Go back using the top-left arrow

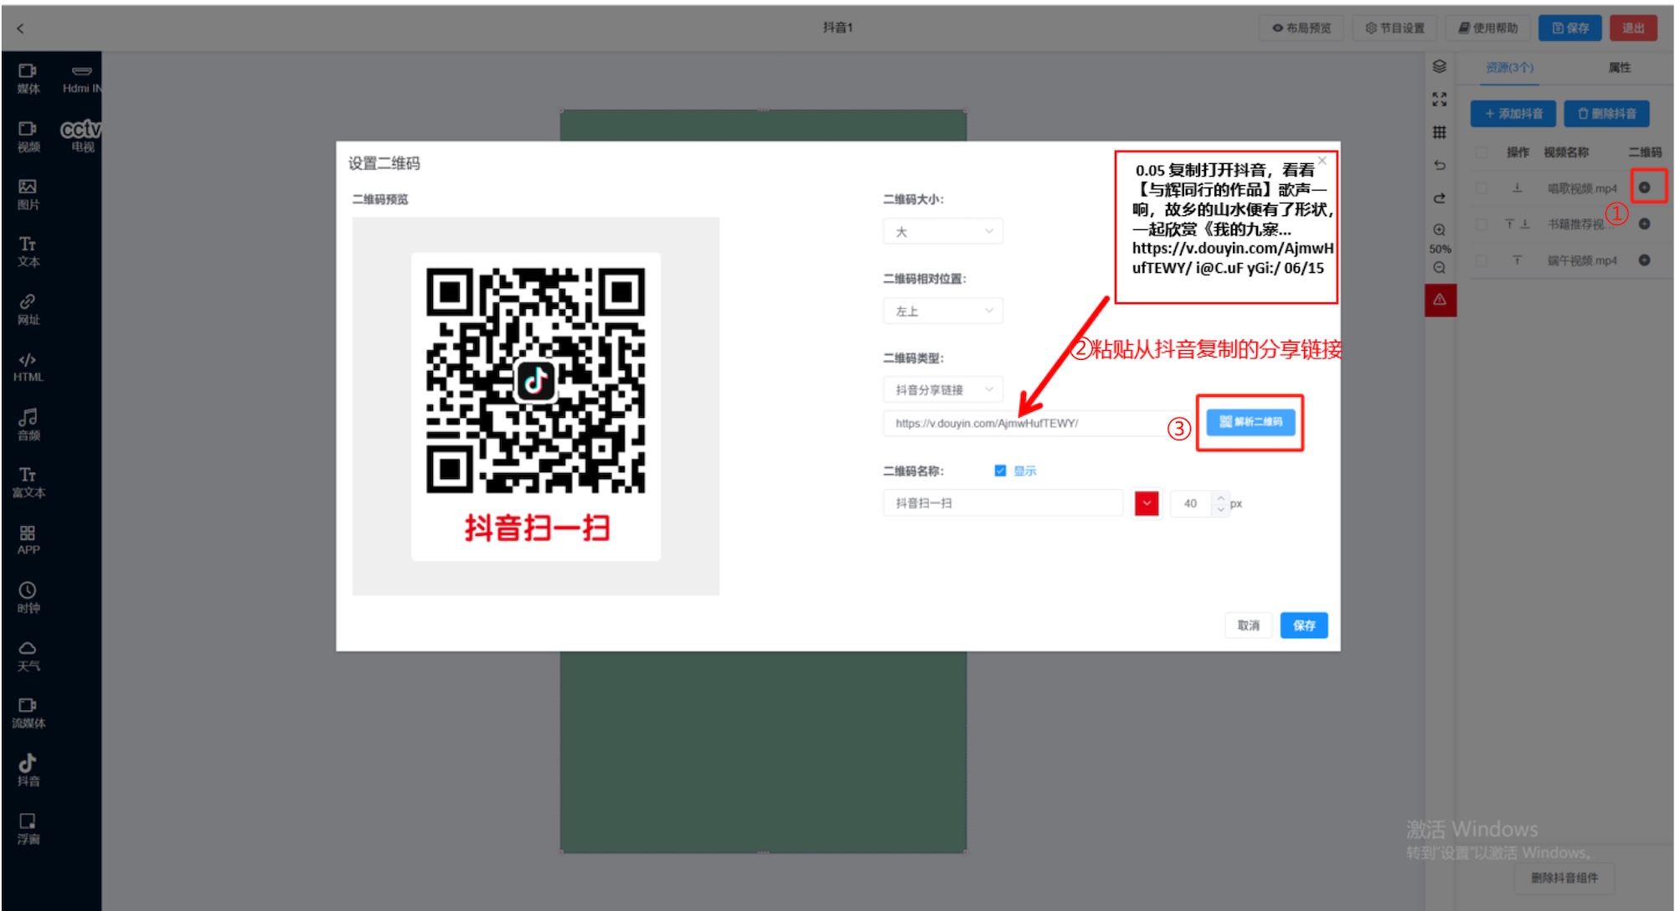point(20,28)
